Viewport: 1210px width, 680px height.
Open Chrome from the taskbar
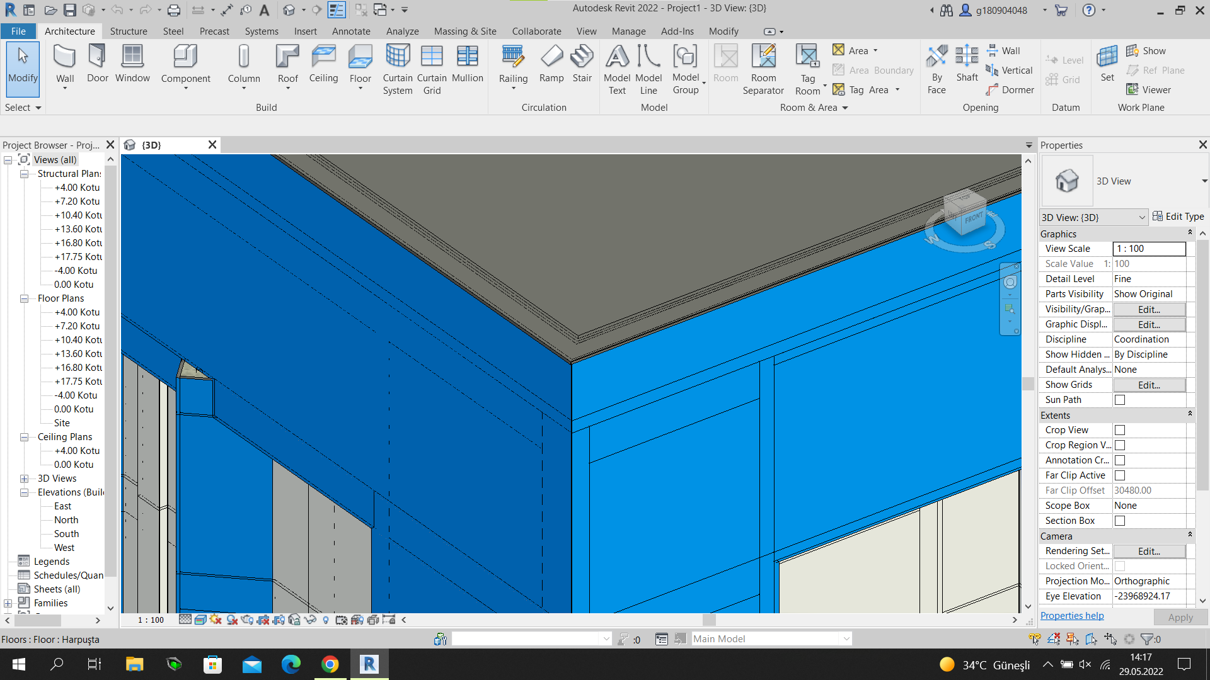(x=330, y=664)
